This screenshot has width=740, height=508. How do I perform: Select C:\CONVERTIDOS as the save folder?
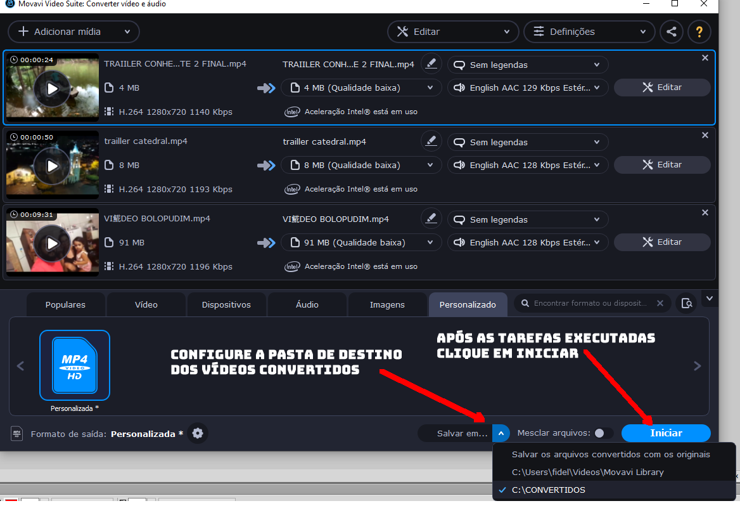click(x=549, y=490)
